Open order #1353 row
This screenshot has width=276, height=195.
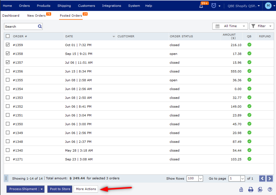[x=139, y=97]
